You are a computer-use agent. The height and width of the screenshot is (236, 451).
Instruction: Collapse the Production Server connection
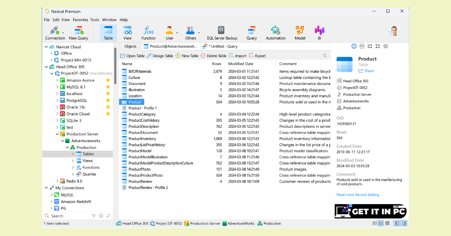click(57, 134)
